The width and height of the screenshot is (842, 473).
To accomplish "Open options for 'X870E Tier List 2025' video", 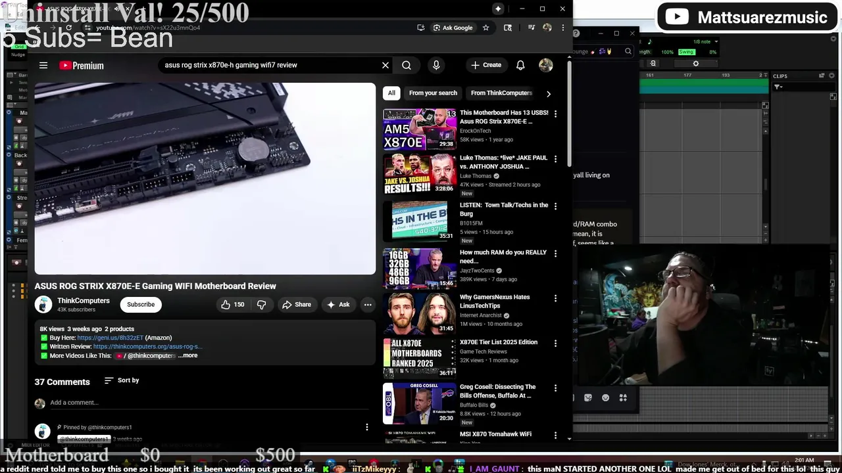I will point(555,343).
